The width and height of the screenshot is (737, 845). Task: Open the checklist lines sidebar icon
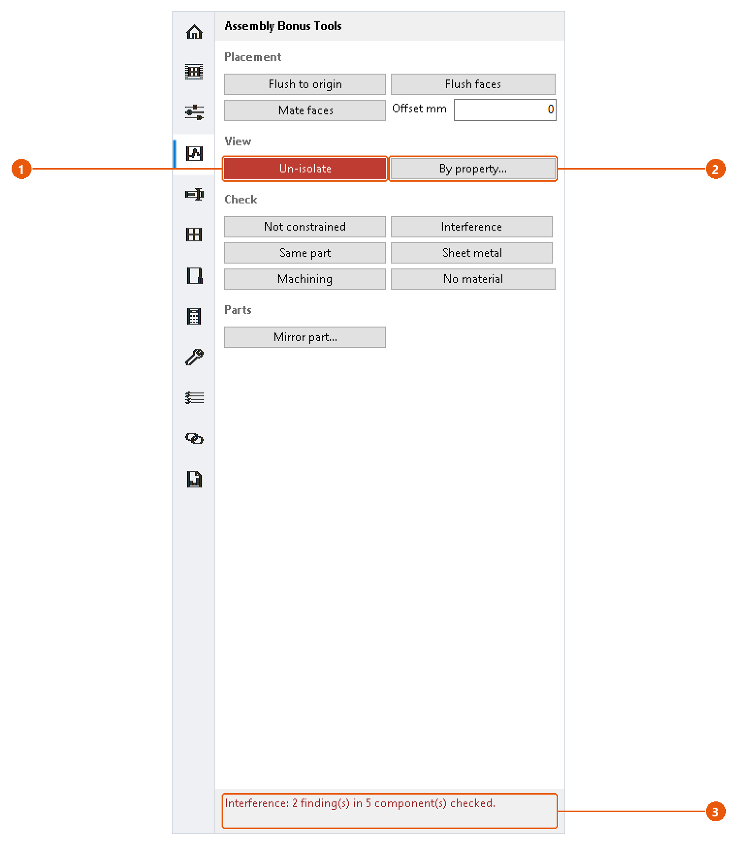tap(194, 398)
